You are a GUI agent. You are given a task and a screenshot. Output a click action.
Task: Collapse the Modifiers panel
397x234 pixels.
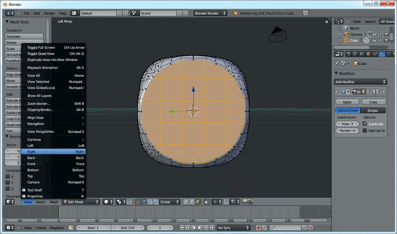[x=336, y=73]
